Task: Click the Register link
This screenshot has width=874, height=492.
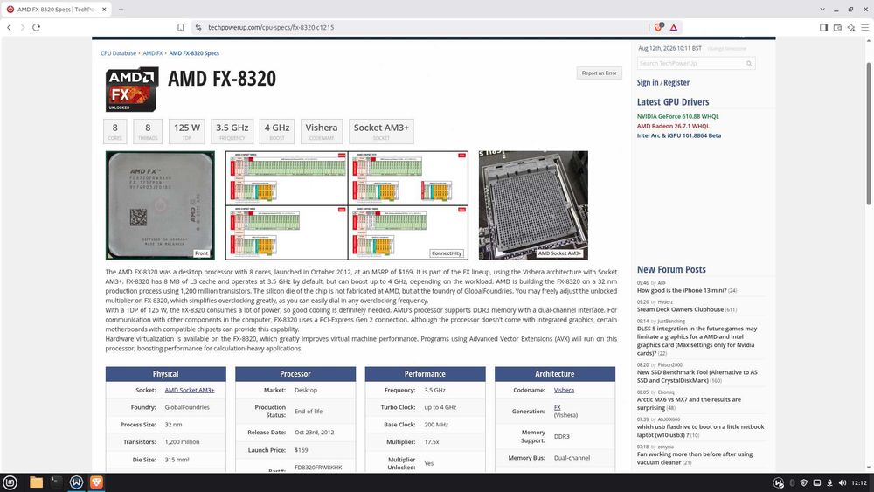Action: (x=676, y=82)
